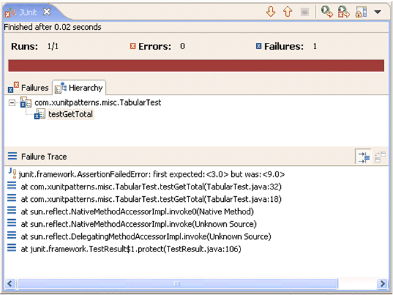The width and height of the screenshot is (393, 295).
Task: Toggle the Filter Stack Trace button
Action: pyautogui.click(x=363, y=157)
